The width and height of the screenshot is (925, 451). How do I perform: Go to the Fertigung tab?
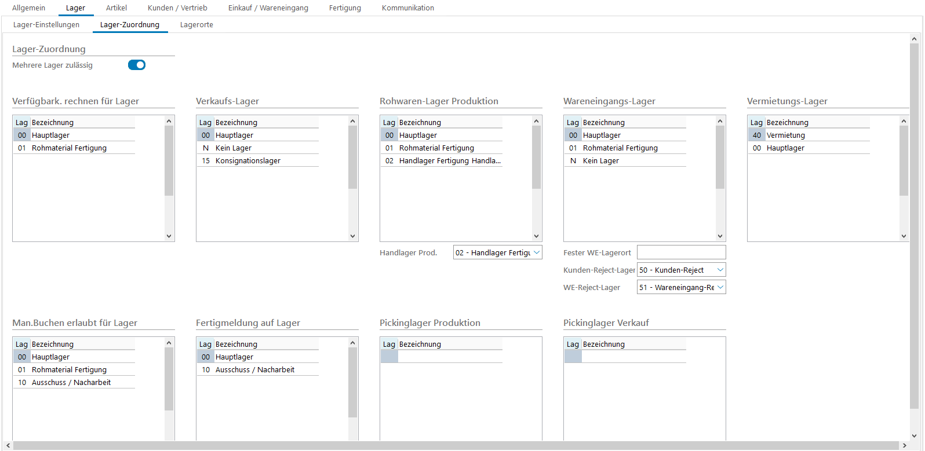click(345, 8)
